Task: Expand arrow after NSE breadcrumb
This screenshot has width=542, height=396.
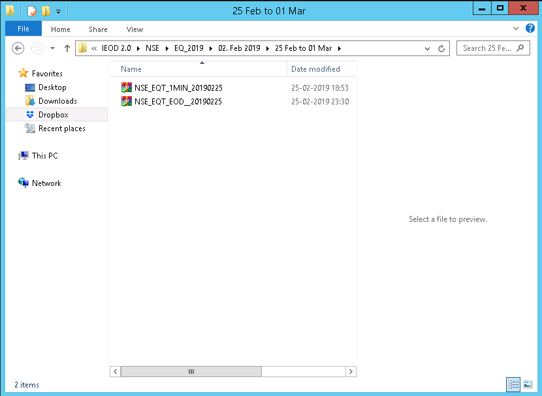Action: pos(167,48)
